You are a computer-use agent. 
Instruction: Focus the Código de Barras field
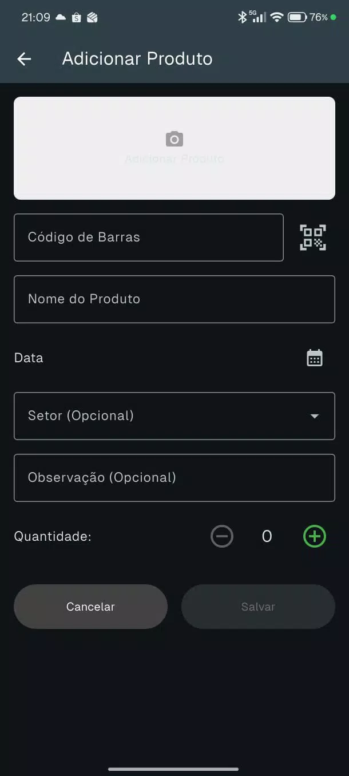(x=149, y=237)
